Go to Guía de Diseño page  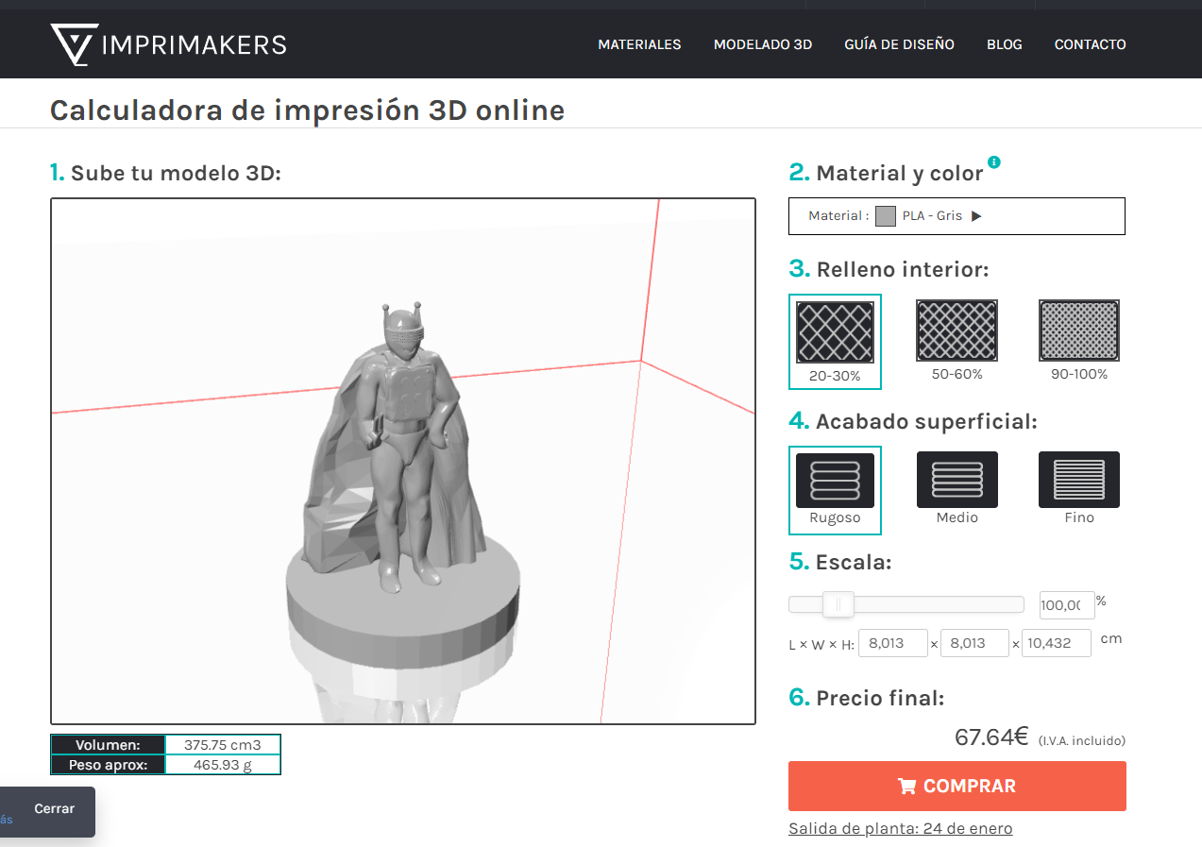tap(899, 44)
